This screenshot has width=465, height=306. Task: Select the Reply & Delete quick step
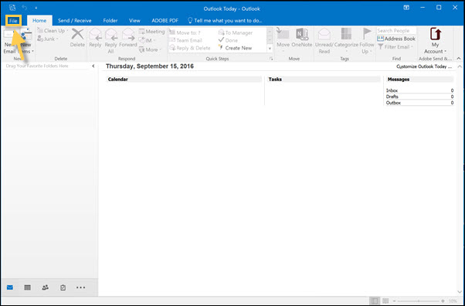click(x=190, y=48)
